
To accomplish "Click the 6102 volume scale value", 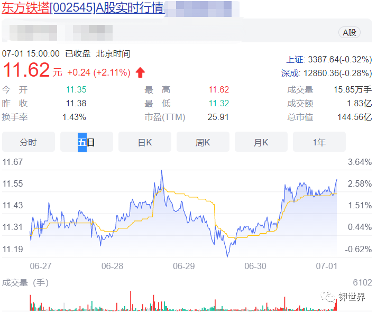I will 362,282.
